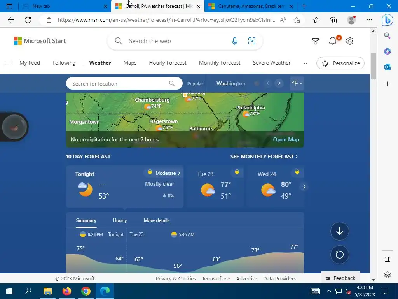Click floating scroll-down arrow button
The width and height of the screenshot is (398, 299).
tap(340, 231)
